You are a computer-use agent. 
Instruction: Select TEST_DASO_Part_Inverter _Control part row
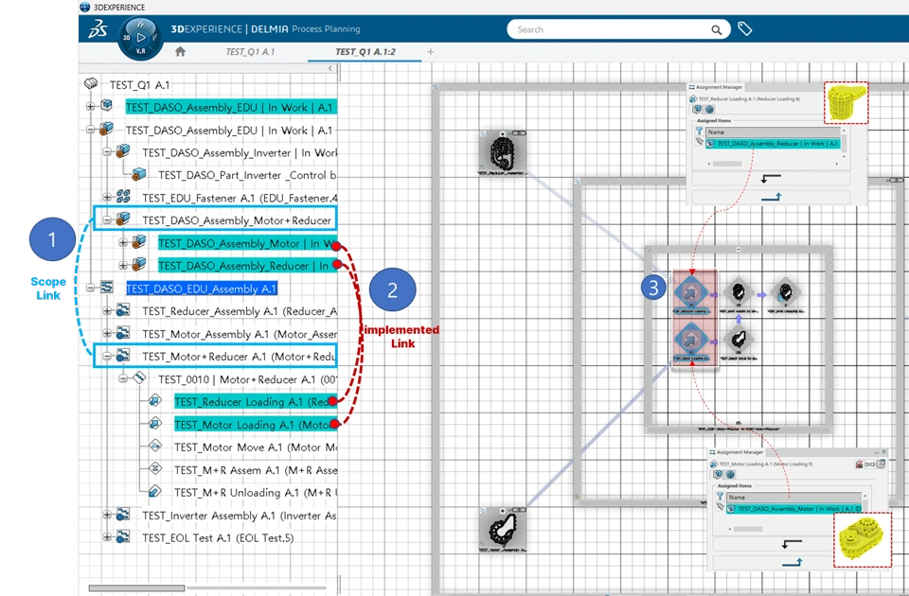tap(247, 175)
